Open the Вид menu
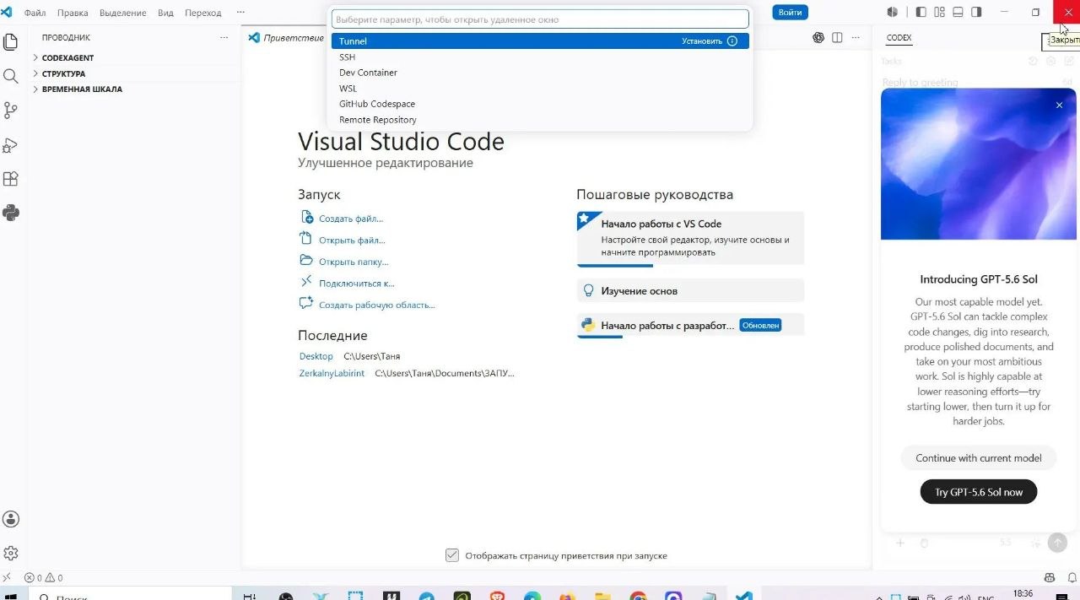Image resolution: width=1080 pixels, height=600 pixels. [x=165, y=13]
